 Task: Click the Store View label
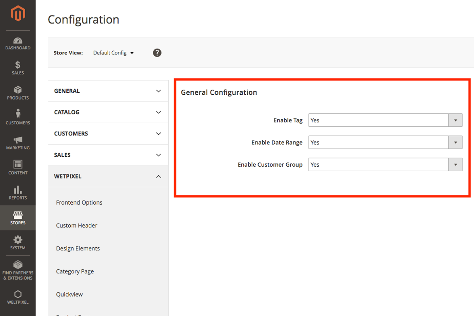pyautogui.click(x=68, y=53)
